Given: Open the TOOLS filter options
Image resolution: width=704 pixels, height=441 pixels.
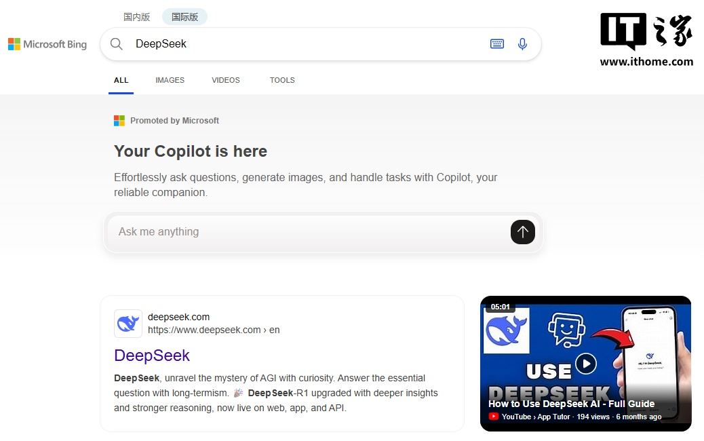Looking at the screenshot, I should [x=282, y=80].
